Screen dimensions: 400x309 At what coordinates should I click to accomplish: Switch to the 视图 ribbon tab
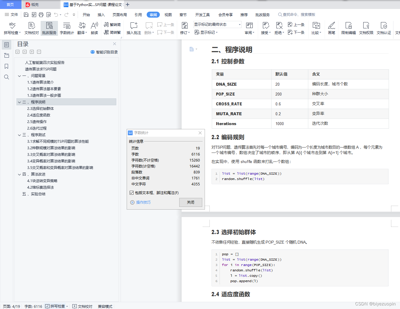168,15
